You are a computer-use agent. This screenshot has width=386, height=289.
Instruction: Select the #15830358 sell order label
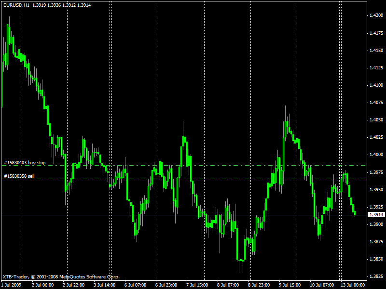pos(19,176)
